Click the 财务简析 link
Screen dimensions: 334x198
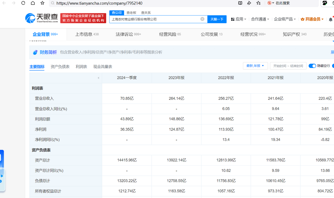click(x=48, y=52)
